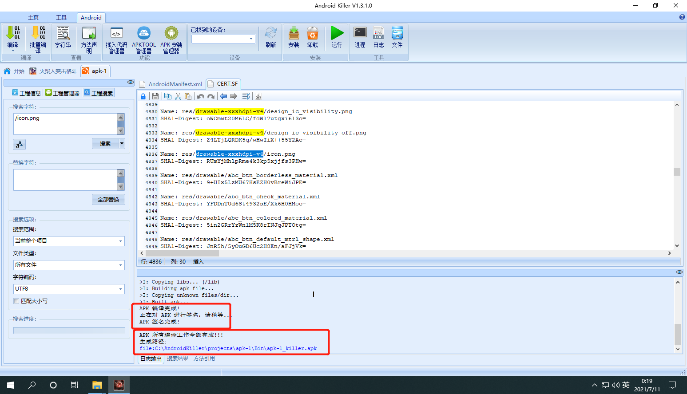Click the save icon in editor toolbar
This screenshot has height=394, width=687.
tap(155, 96)
